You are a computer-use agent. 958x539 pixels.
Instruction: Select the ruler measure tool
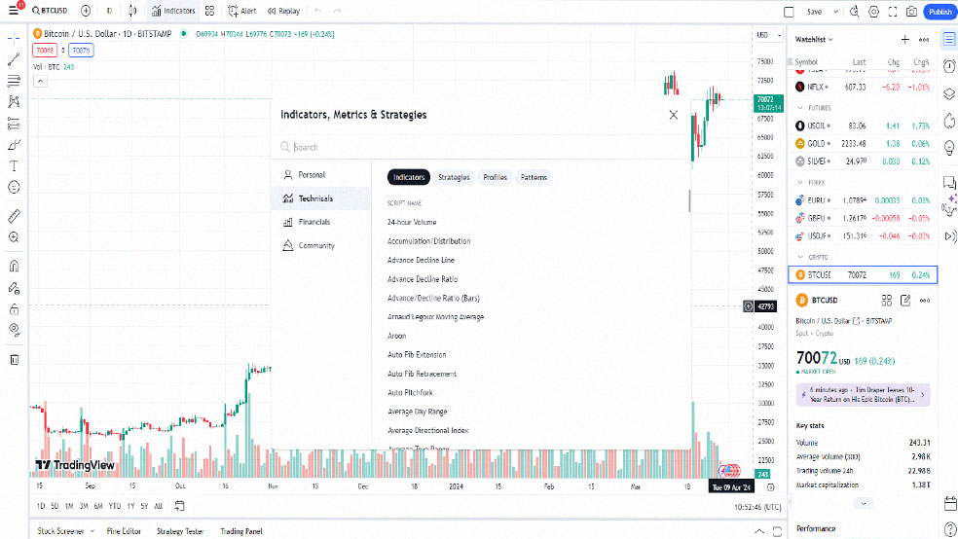[14, 215]
